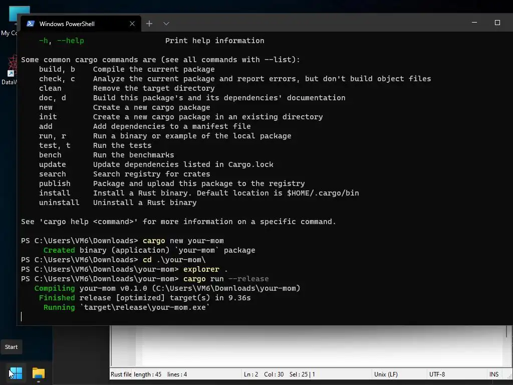Image resolution: width=513 pixels, height=385 pixels.
Task: Click the terminal cursor on the empty last line
Action: [x=21, y=316]
